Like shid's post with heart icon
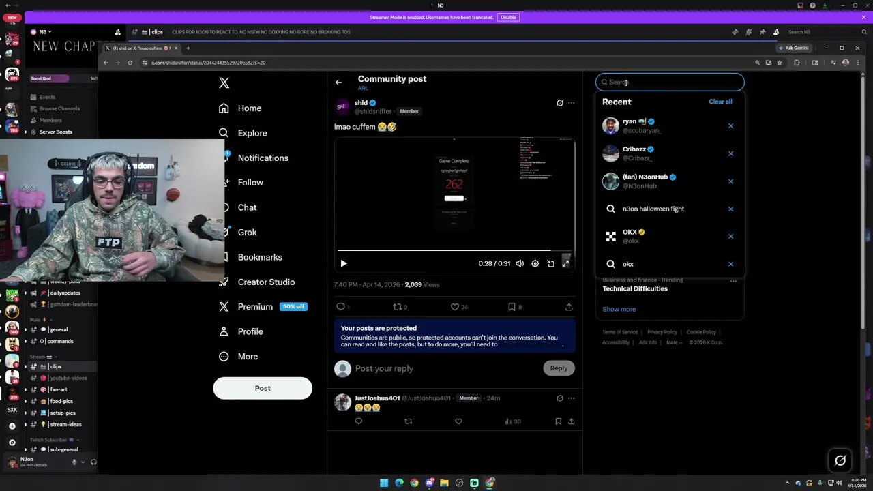The width and height of the screenshot is (873, 491). tap(455, 307)
